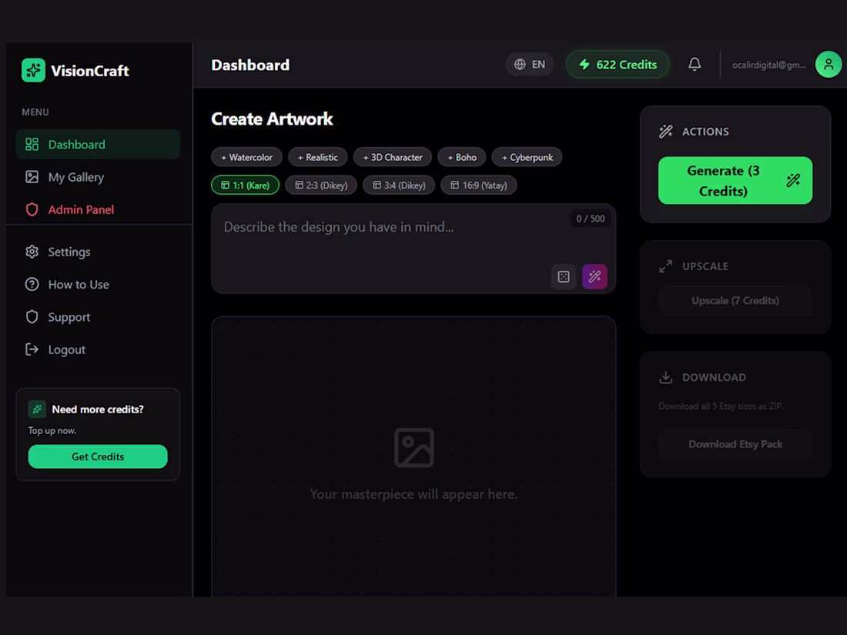Go to Dashboard in the menu

coord(98,144)
